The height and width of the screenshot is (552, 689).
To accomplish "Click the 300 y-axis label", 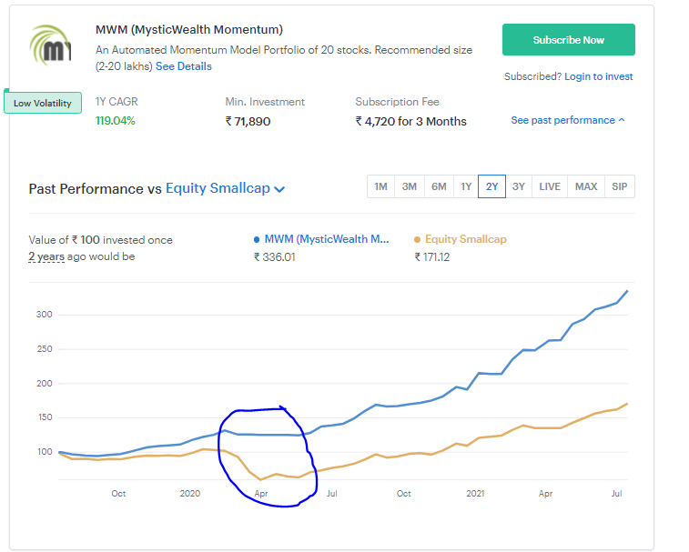I will pos(44,315).
